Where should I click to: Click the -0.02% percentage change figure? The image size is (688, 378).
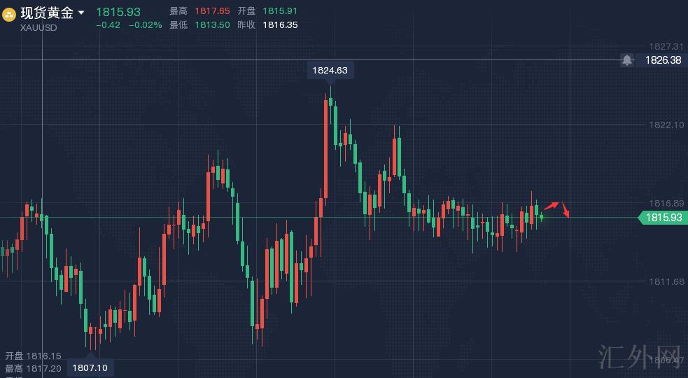(145, 24)
